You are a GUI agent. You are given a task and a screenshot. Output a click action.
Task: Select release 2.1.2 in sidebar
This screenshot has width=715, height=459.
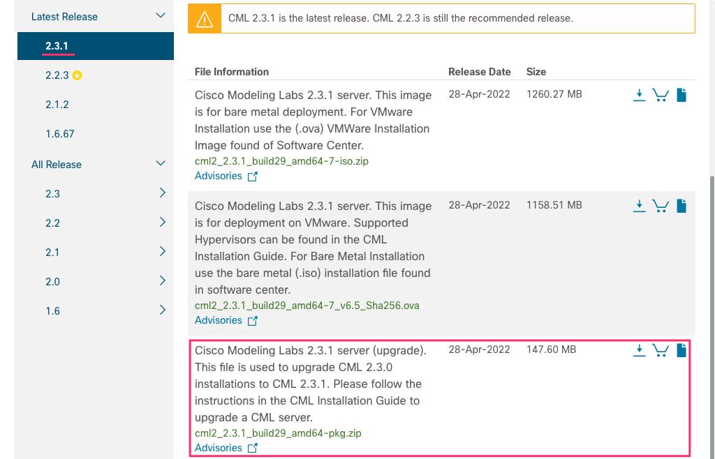(x=57, y=104)
